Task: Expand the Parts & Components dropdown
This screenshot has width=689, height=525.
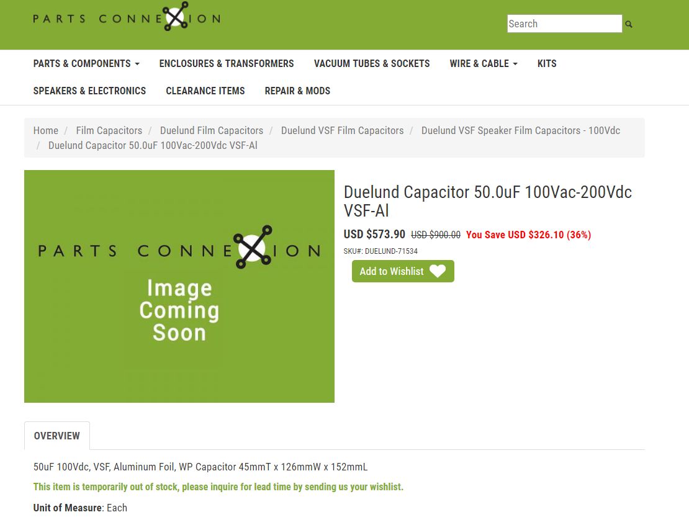Action: click(x=86, y=64)
